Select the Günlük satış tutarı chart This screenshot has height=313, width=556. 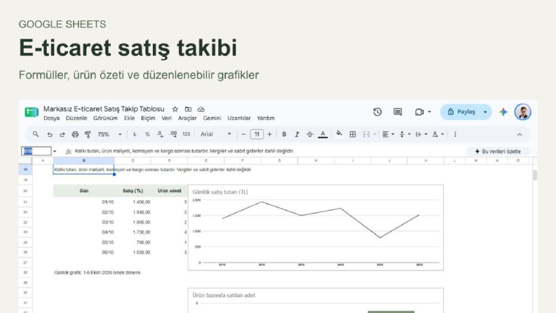coord(316,227)
